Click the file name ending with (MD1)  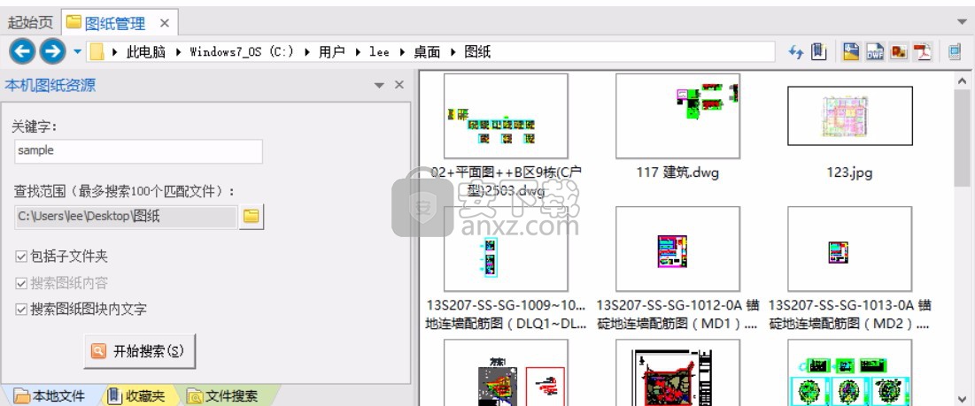(677, 315)
